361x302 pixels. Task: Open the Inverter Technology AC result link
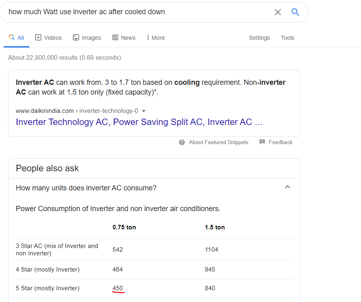click(x=139, y=122)
